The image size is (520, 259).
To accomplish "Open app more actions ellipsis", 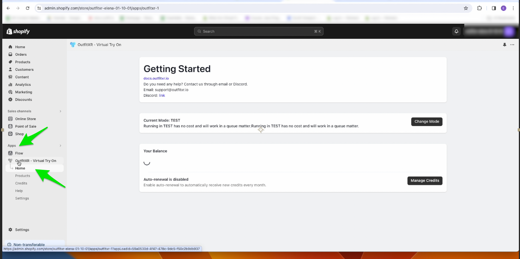I will 512,44.
